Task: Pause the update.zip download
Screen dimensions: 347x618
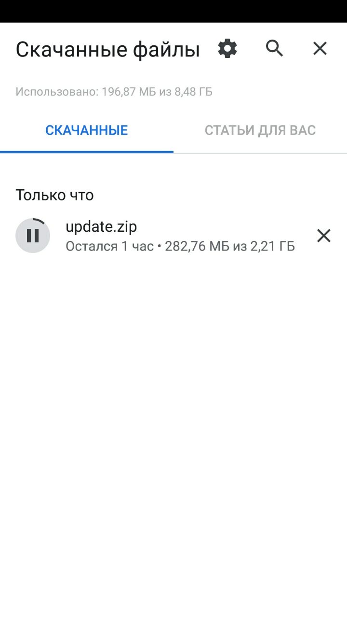Action: point(33,236)
